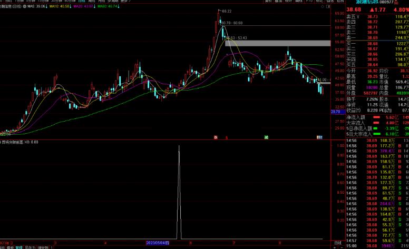Click the red bar beside 净流入额

click(376, 117)
